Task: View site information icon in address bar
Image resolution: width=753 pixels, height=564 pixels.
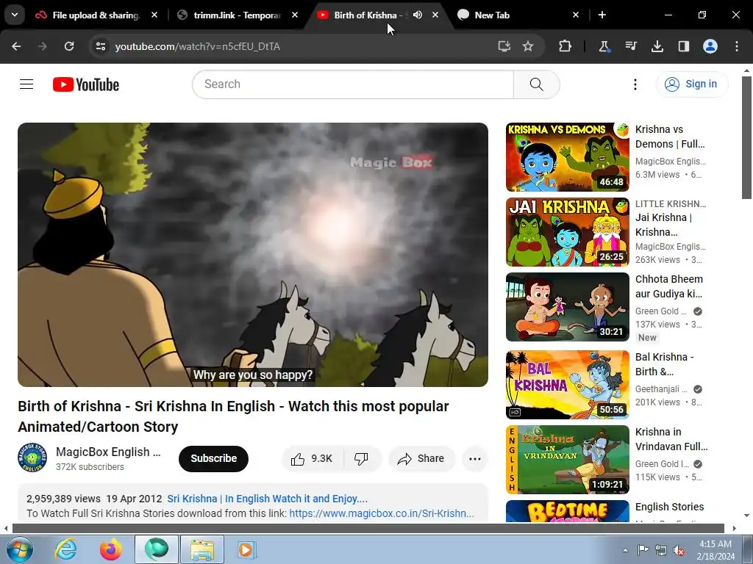Action: pyautogui.click(x=100, y=46)
